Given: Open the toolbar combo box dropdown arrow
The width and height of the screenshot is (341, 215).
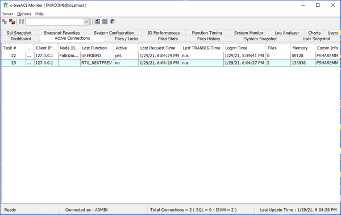Looking at the screenshot, I should pos(86,22).
